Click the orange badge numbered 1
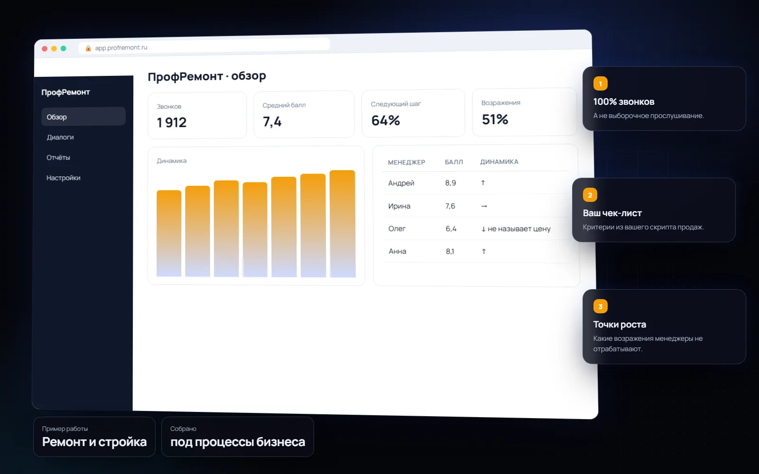This screenshot has height=474, width=759. tap(601, 83)
